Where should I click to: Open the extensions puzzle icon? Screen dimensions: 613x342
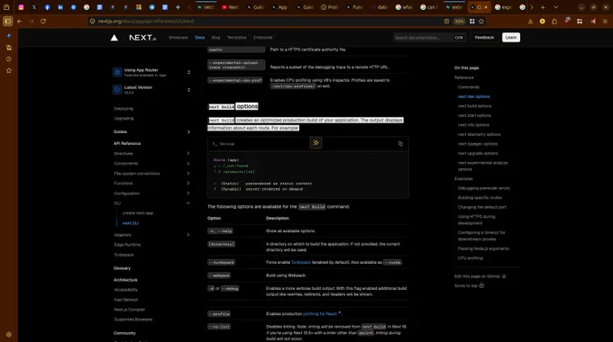(x=554, y=21)
